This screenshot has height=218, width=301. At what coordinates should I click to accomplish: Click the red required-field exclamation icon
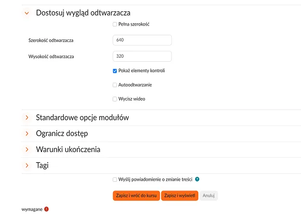(46, 209)
